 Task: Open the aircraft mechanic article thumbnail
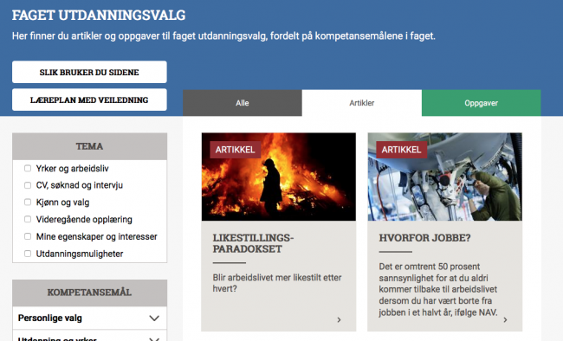click(x=445, y=177)
